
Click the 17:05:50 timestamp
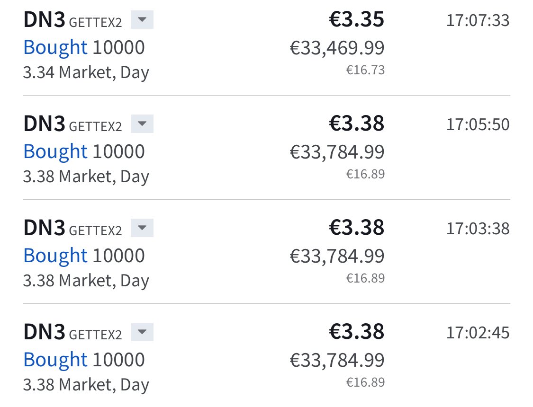point(478,124)
